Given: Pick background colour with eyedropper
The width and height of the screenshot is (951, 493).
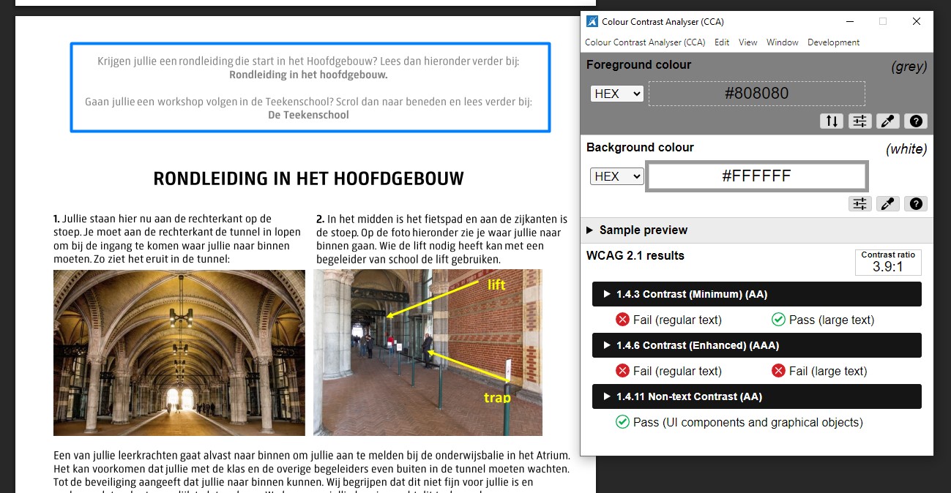Looking at the screenshot, I should point(888,204).
